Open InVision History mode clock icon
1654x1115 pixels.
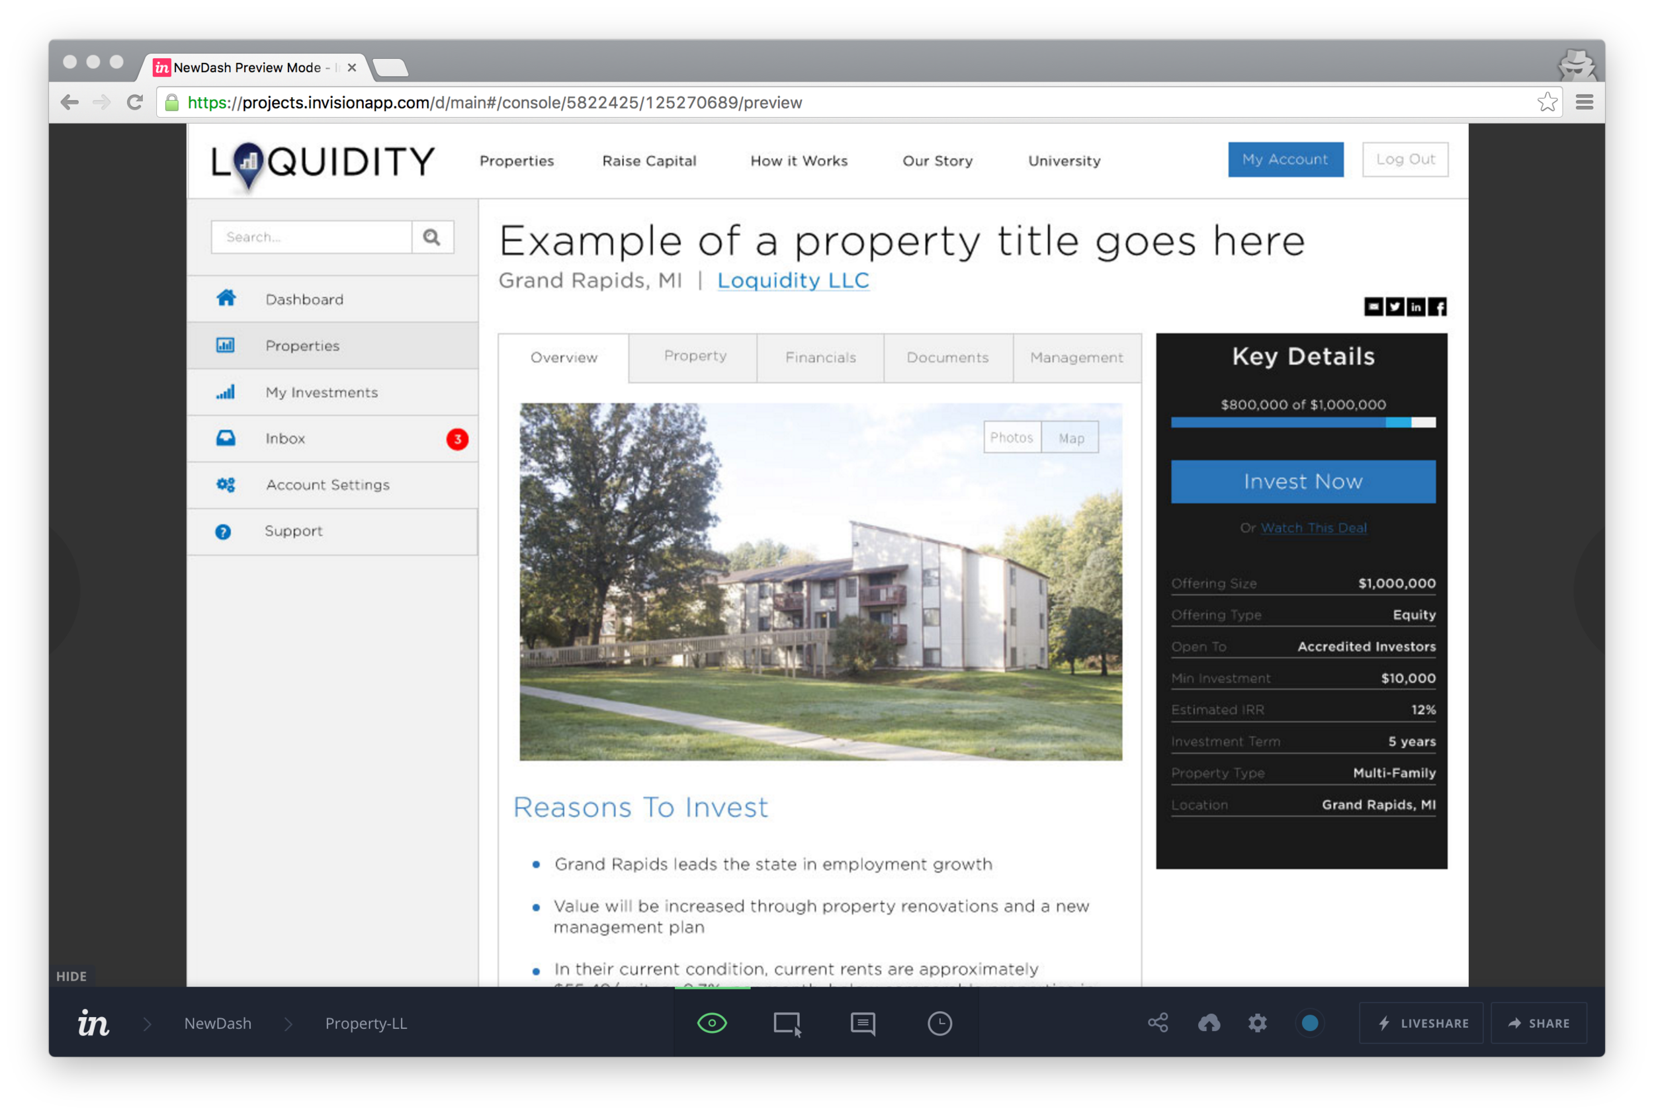[939, 1024]
